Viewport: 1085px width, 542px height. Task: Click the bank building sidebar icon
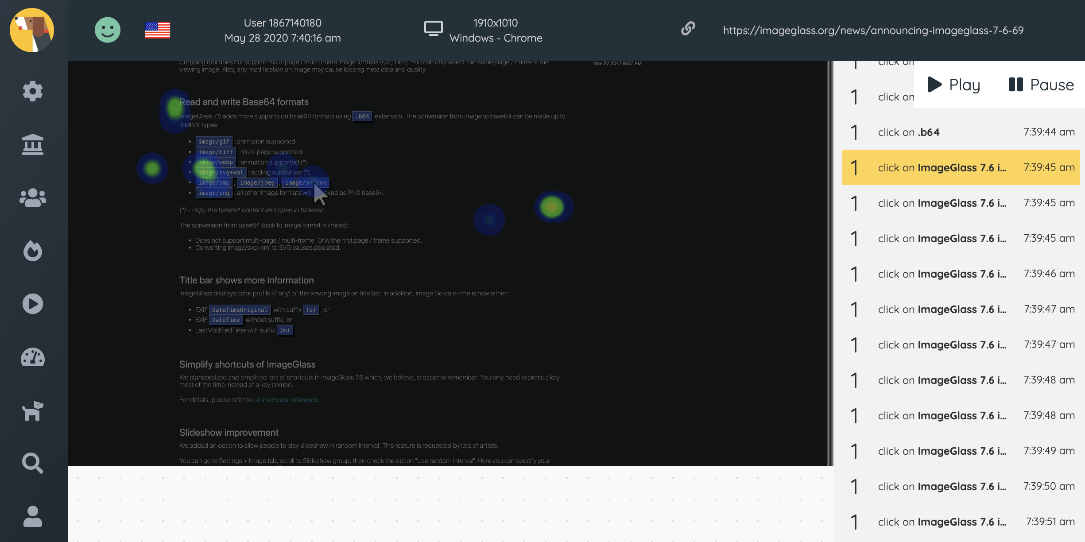[x=33, y=144]
